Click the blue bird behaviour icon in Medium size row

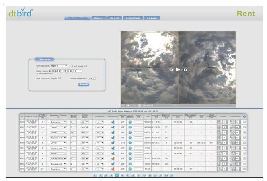pos(113,148)
